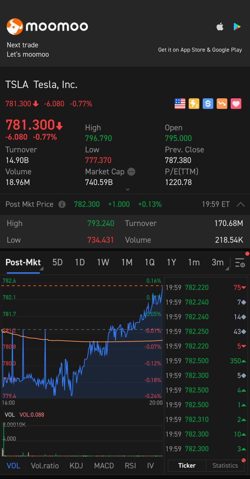Select the MACD indicator
Viewport: 250px width, 479px height.
tap(104, 466)
